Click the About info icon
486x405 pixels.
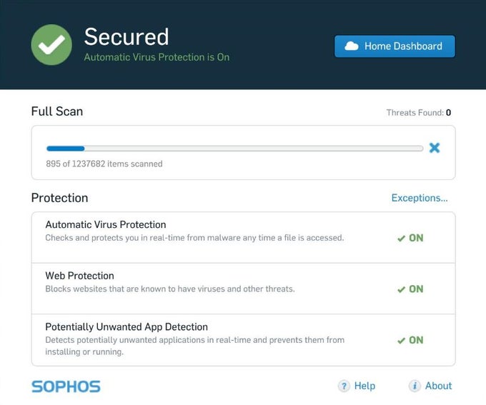click(415, 386)
